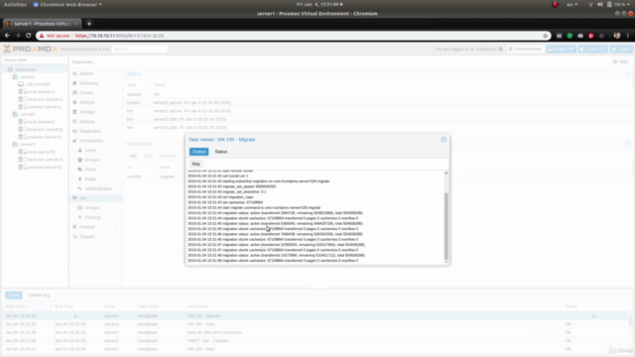
Task: Reload the browser page
Action: coord(29,36)
